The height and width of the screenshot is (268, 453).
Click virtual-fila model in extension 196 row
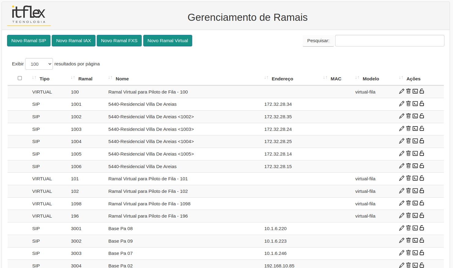(365, 216)
